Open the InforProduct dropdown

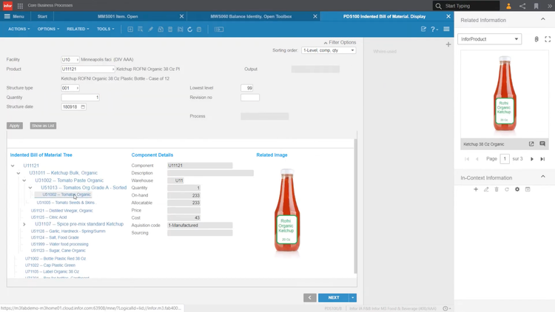(489, 39)
